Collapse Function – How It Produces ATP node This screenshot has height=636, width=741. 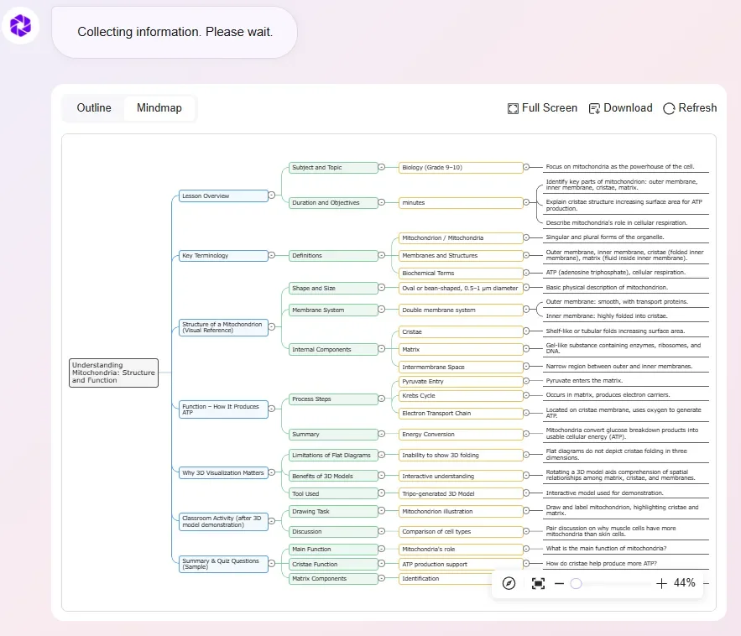click(x=272, y=409)
